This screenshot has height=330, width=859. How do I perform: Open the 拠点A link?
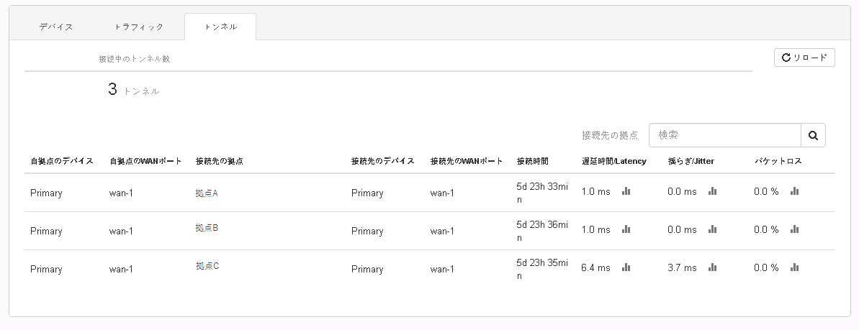pyautogui.click(x=207, y=193)
